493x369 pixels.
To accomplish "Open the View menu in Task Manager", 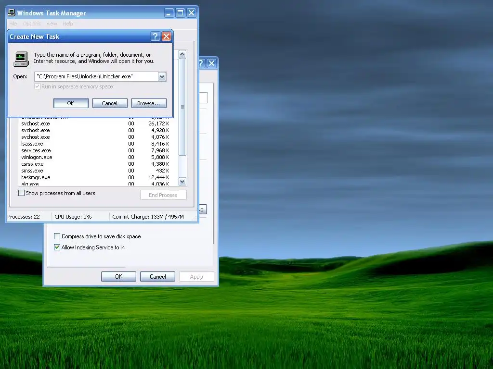I will tap(52, 24).
